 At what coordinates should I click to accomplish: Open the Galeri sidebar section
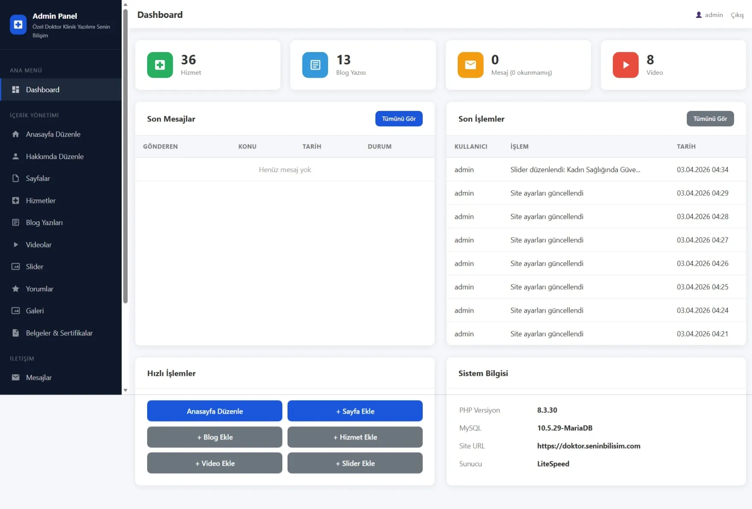pyautogui.click(x=35, y=311)
